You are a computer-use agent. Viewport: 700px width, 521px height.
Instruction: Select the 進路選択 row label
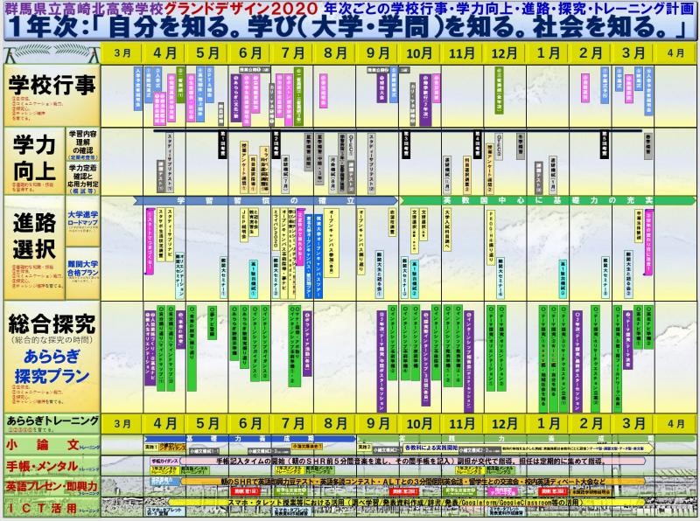(33, 235)
